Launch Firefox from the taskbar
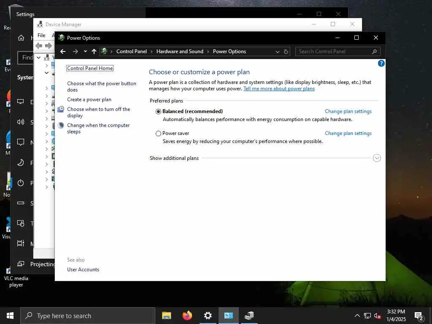The width and height of the screenshot is (432, 324). click(187, 316)
